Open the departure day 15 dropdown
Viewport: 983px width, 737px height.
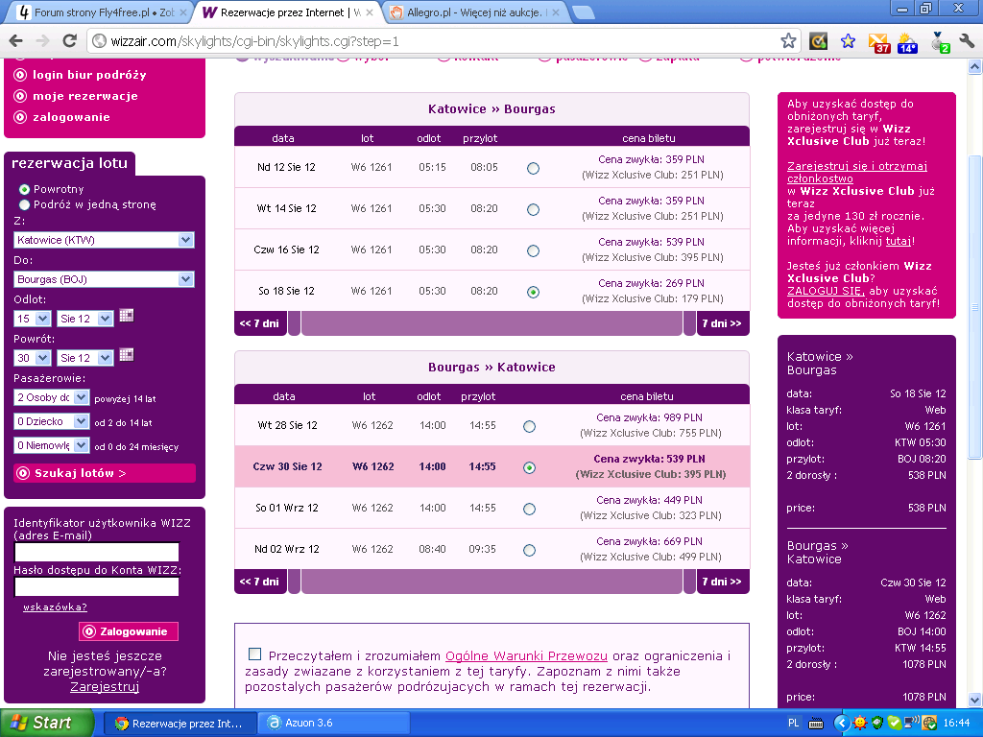32,319
